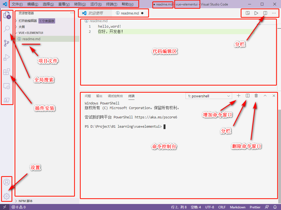The image size is (281, 210).
Task: Open explorer panel more actions ellipsis
Action: [72, 13]
